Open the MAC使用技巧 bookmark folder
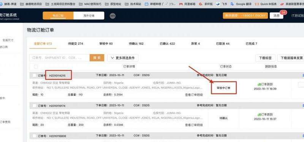This screenshot has width=304, height=142. [x=90, y=4]
